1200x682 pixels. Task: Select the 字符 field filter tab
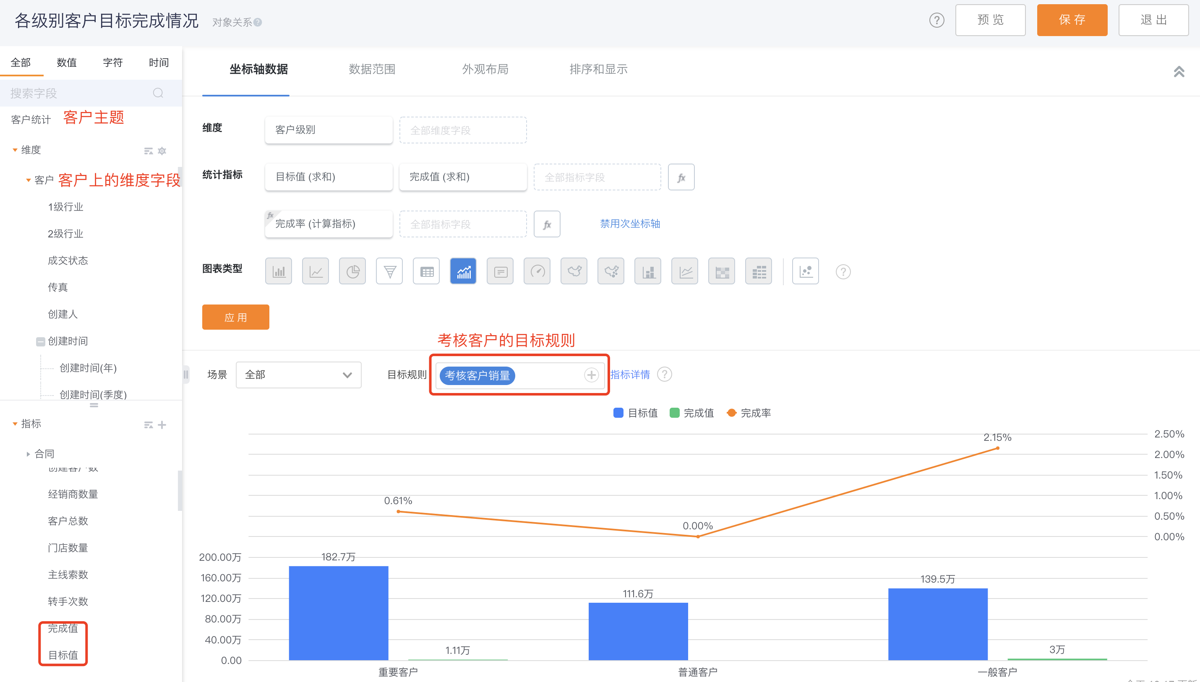pyautogui.click(x=113, y=62)
